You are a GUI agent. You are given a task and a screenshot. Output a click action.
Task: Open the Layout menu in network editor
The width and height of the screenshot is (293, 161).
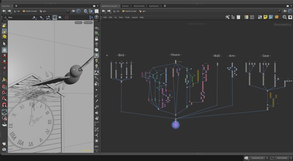[x=134, y=17]
